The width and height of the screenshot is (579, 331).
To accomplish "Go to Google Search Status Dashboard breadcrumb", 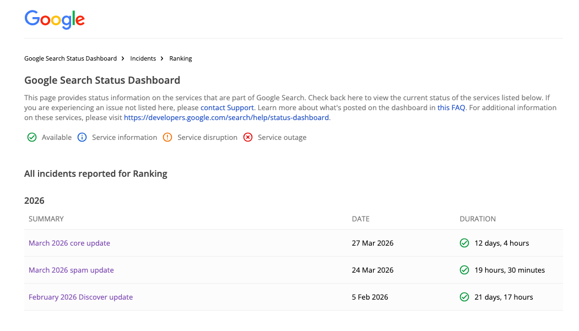I will 71,58.
